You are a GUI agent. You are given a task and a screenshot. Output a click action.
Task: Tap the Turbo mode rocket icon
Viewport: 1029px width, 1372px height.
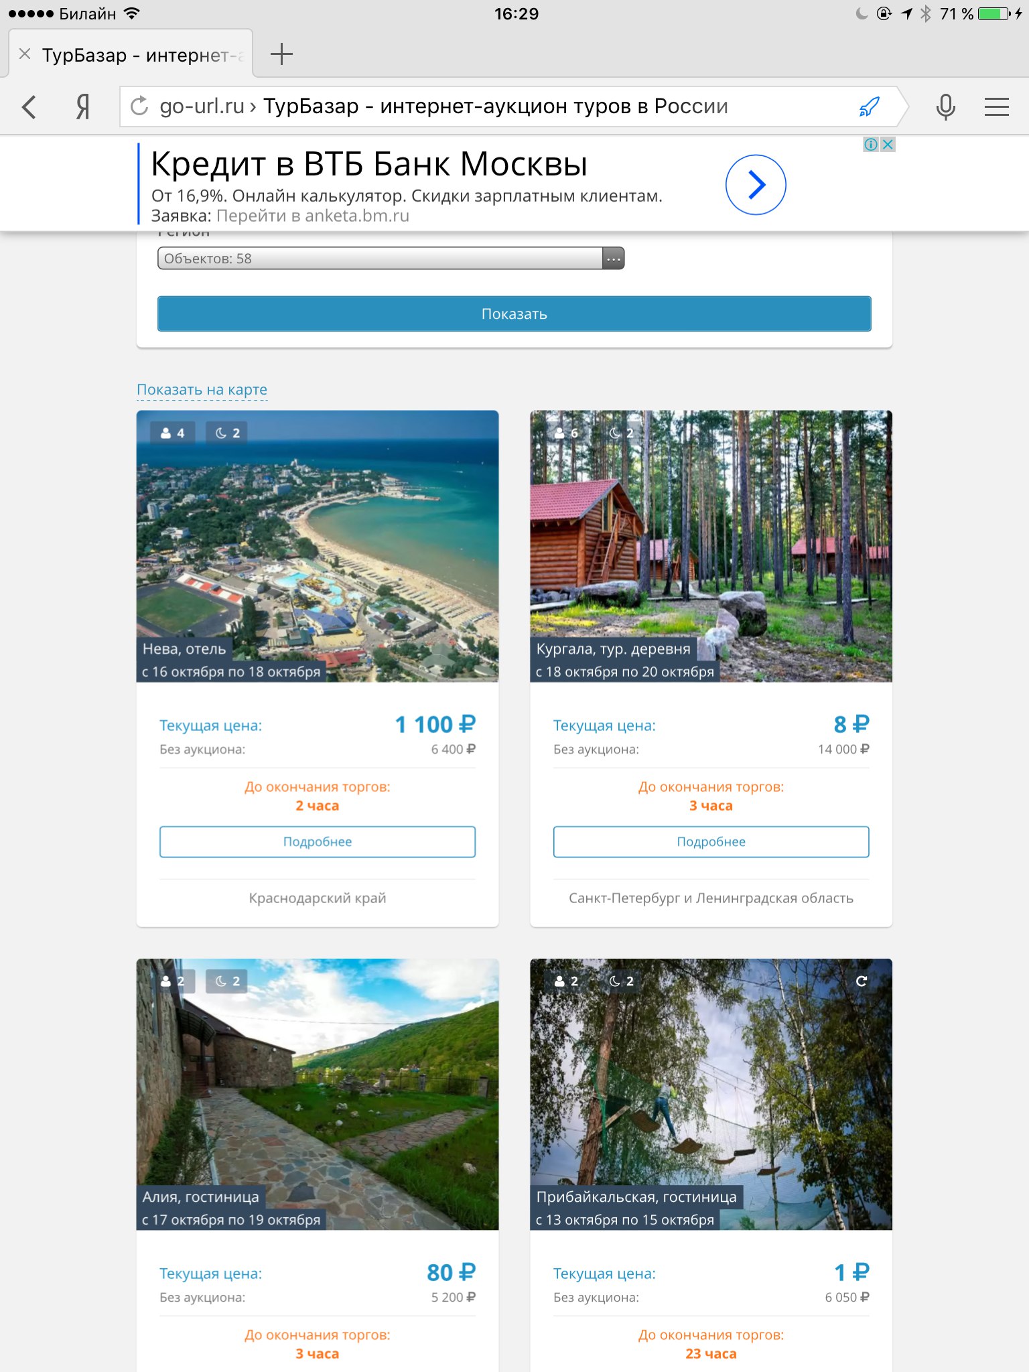point(869,107)
